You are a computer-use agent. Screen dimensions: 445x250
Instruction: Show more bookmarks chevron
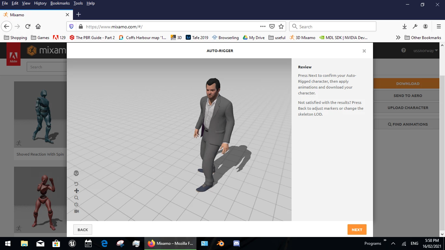[398, 38]
